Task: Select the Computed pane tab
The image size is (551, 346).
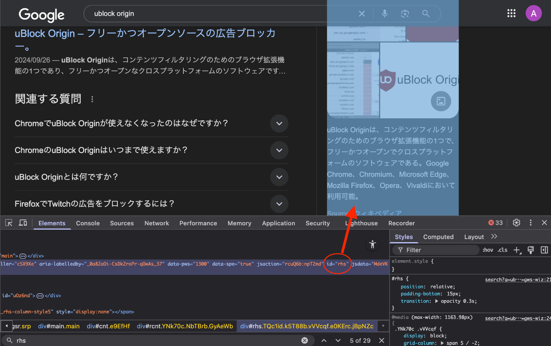Action: pyautogui.click(x=438, y=237)
